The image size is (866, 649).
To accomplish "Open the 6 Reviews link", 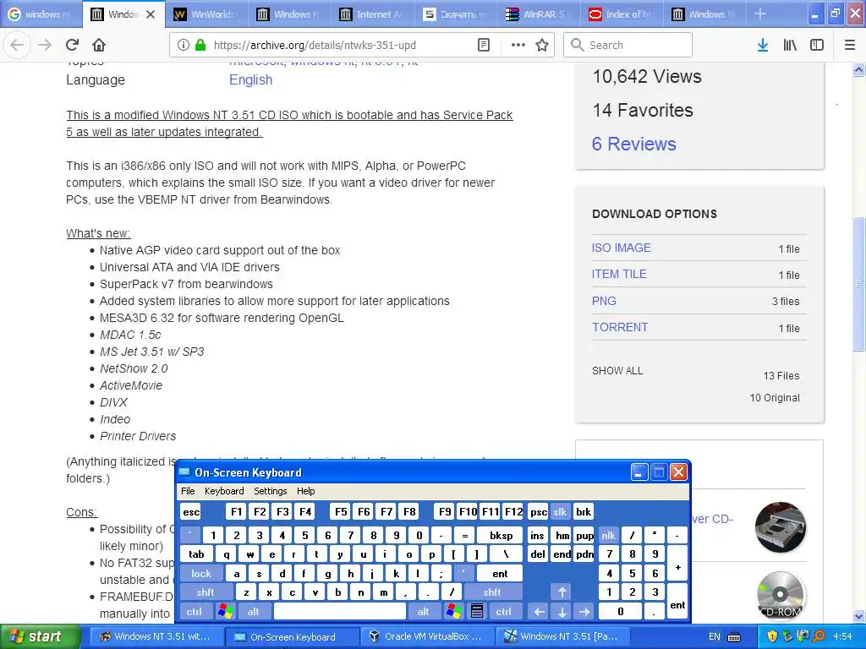I will [634, 144].
